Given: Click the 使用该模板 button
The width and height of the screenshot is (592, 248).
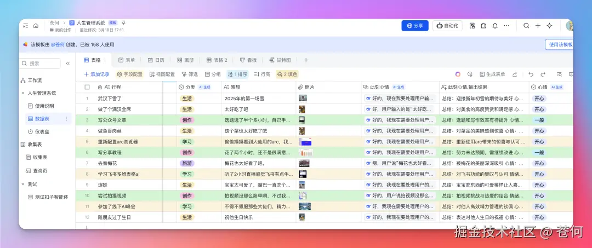Looking at the screenshot, I should point(559,44).
